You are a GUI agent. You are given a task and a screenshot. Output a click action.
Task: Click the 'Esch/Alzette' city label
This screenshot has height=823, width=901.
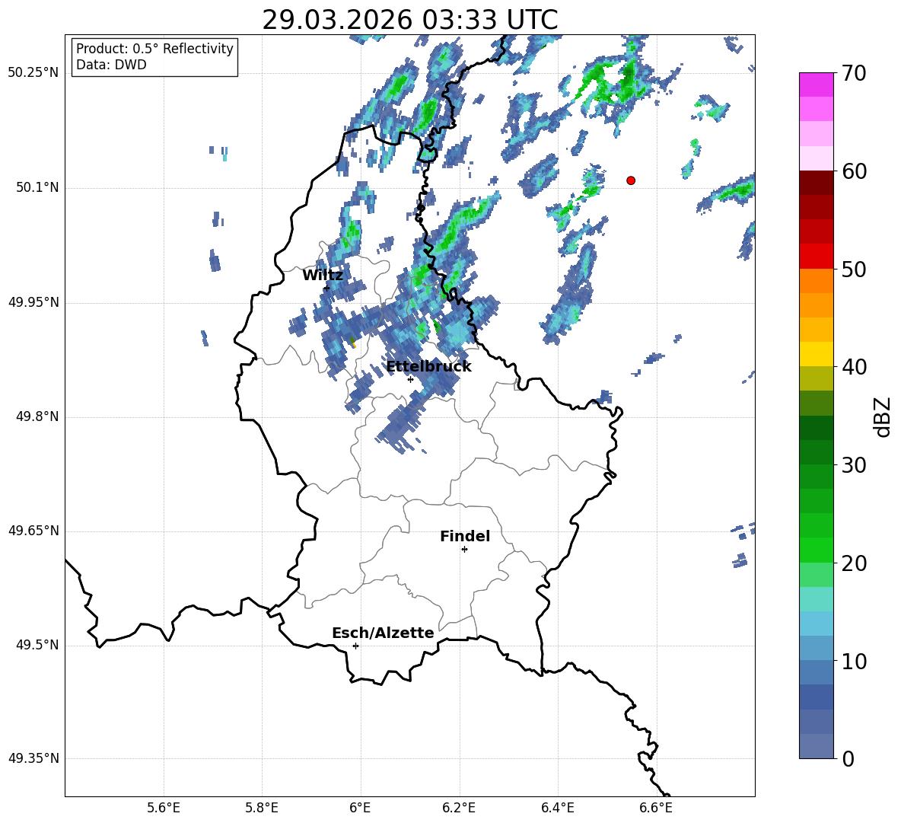(383, 633)
